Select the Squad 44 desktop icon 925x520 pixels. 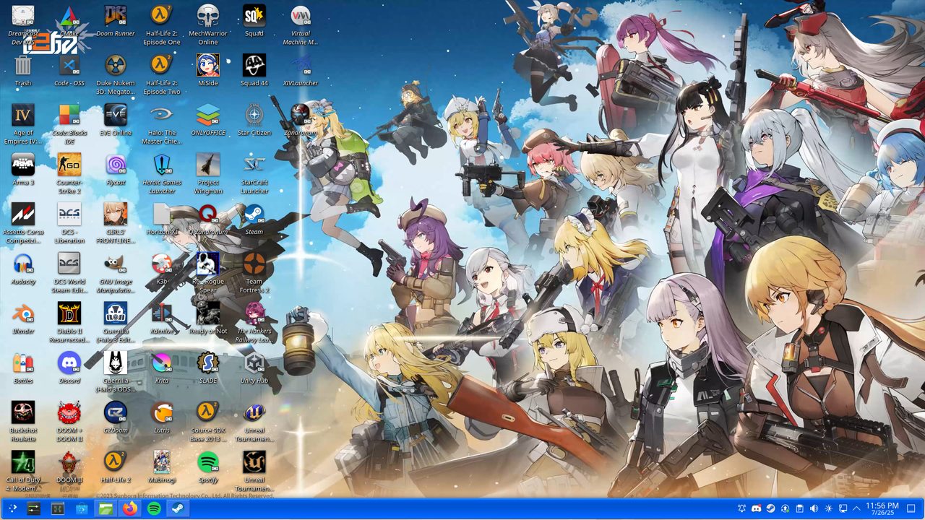point(254,66)
